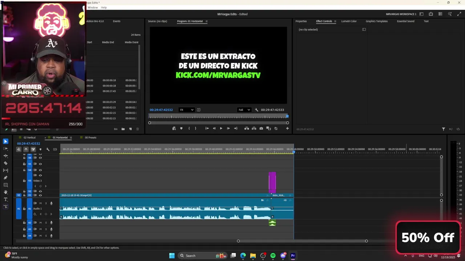465x261 pixels.
Task: Click the Mark In brace button
Action: [x=189, y=128]
